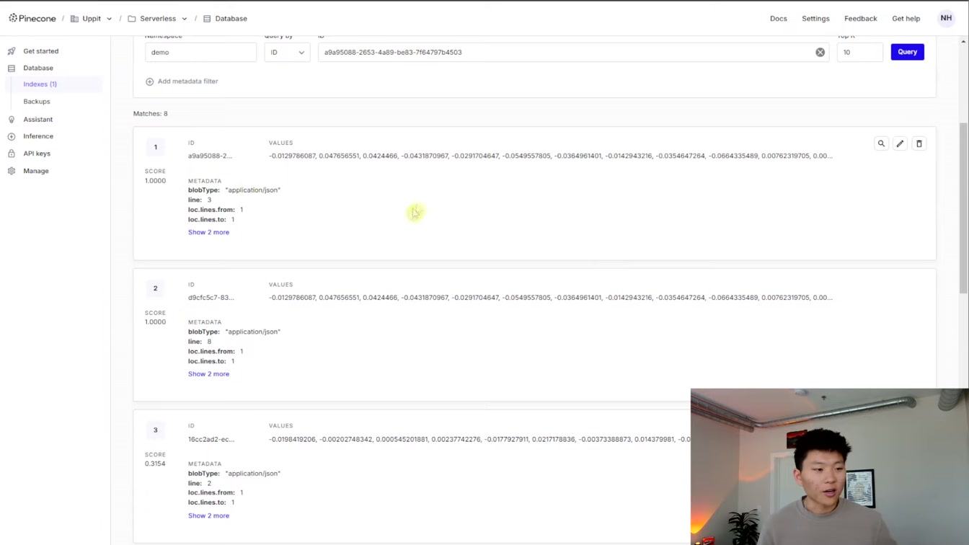
Task: Click the folder icon next to Serverless
Action: tap(132, 19)
